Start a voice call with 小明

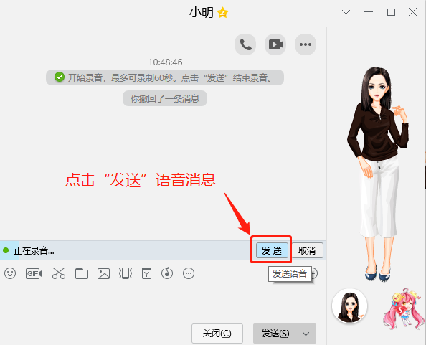pos(245,44)
